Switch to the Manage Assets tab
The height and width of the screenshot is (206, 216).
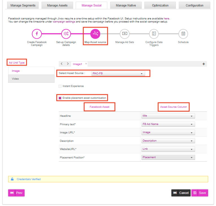click(x=57, y=5)
